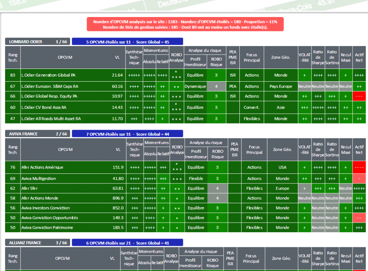This screenshot has width=368, height=271.
Task: Click pink Actif Net cell of Aviva Conviction Opportunités
Action: point(359,218)
